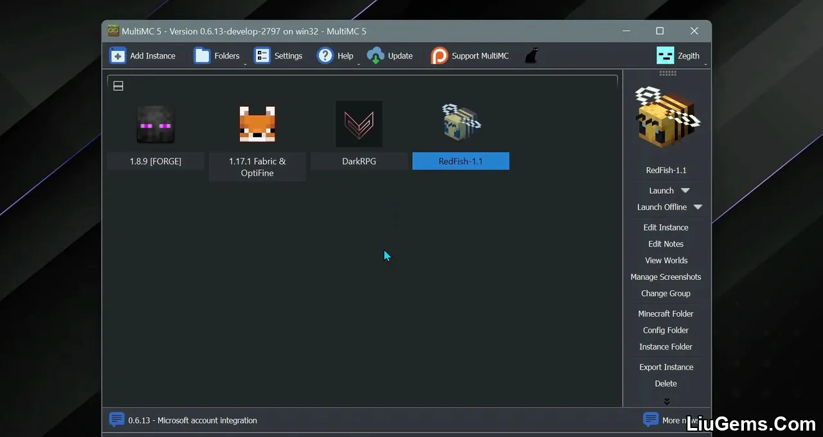This screenshot has width=823, height=437.
Task: Launch the selected instance
Action: tap(661, 191)
